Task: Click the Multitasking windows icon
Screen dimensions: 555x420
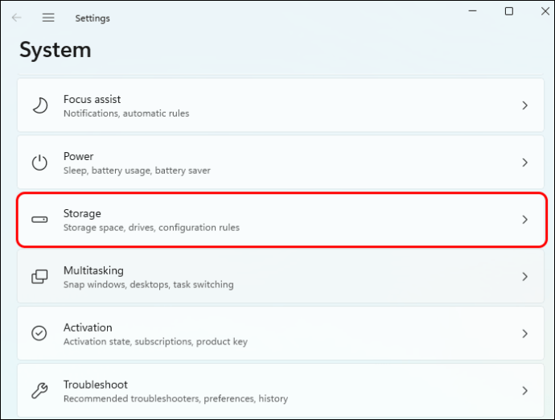Action: point(39,277)
